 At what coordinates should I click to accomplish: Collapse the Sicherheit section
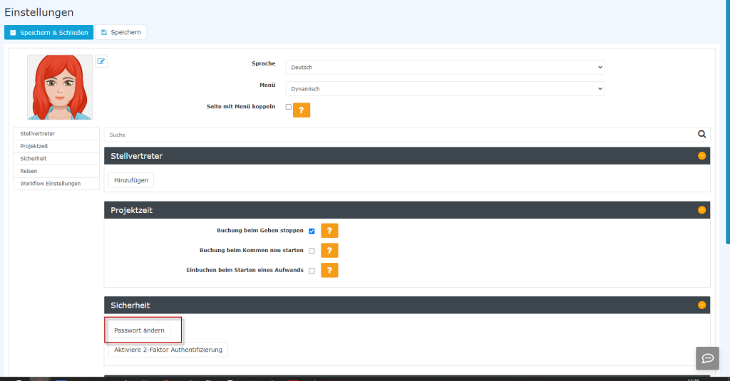pos(701,306)
